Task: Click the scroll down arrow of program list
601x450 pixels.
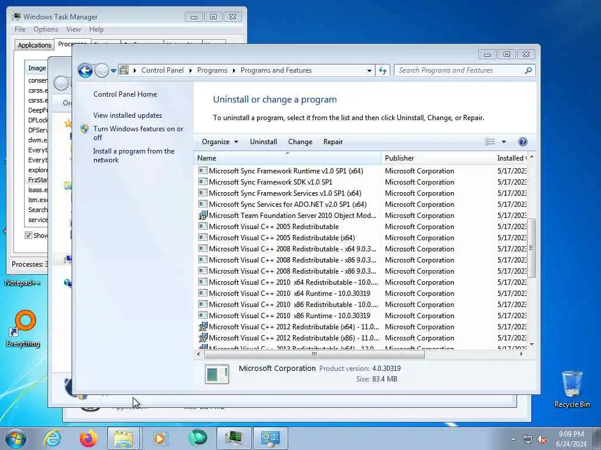Action: coord(532,345)
